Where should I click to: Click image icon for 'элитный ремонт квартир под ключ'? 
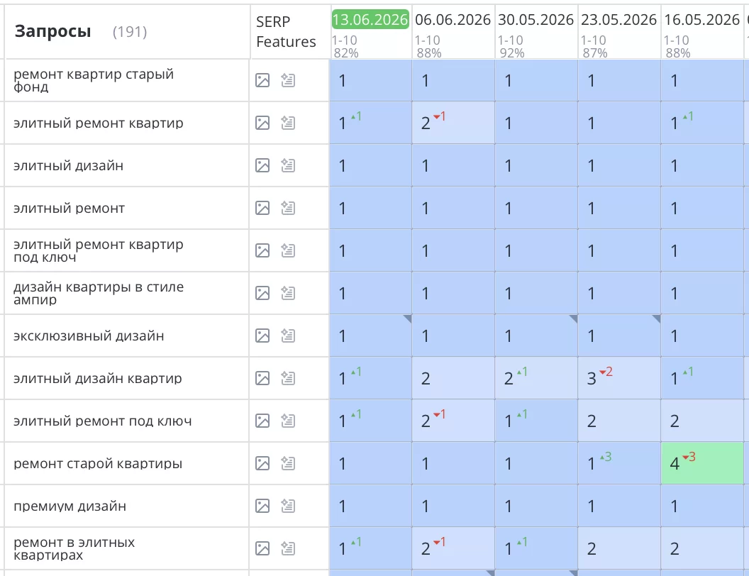click(262, 250)
